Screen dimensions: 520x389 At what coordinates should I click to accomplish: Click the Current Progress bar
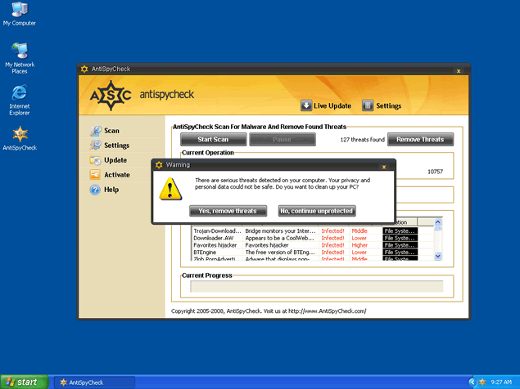[316, 286]
